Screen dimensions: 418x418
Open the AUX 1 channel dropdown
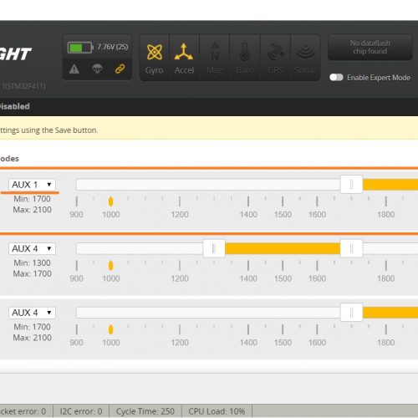tap(32, 185)
